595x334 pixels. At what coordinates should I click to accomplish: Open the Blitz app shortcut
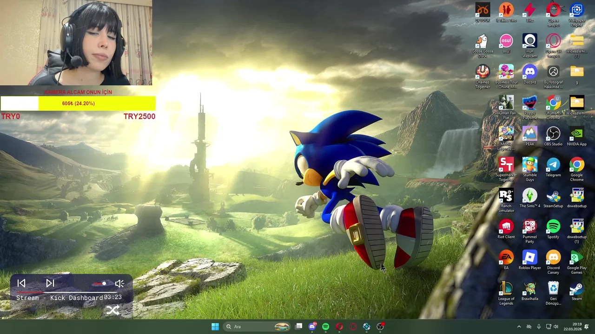pos(529,13)
